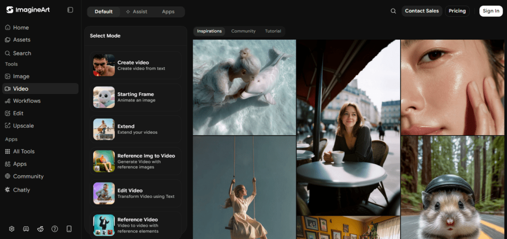The image size is (507, 239).
Task: Select the Community tab above the gallery
Action: point(243,31)
